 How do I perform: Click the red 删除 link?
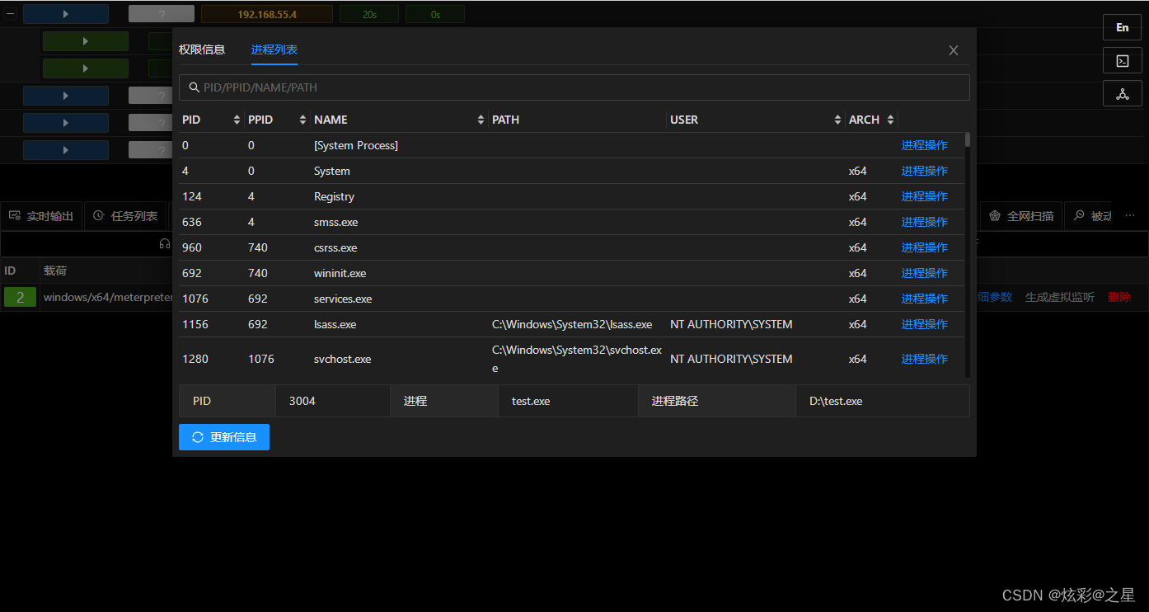coord(1119,297)
